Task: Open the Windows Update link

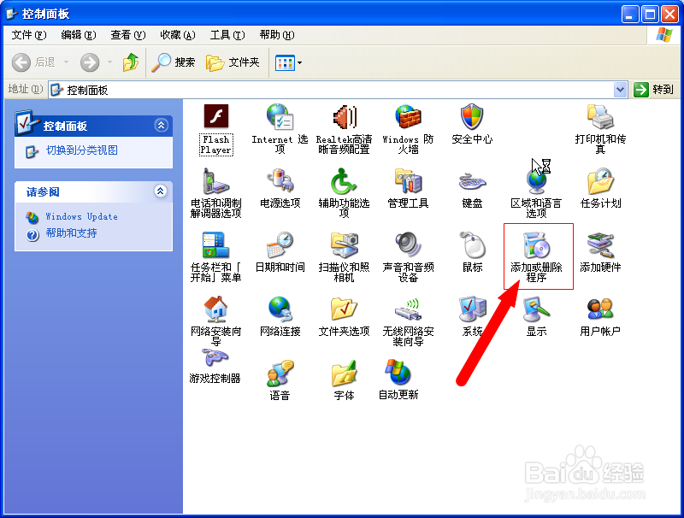Action: point(81,216)
